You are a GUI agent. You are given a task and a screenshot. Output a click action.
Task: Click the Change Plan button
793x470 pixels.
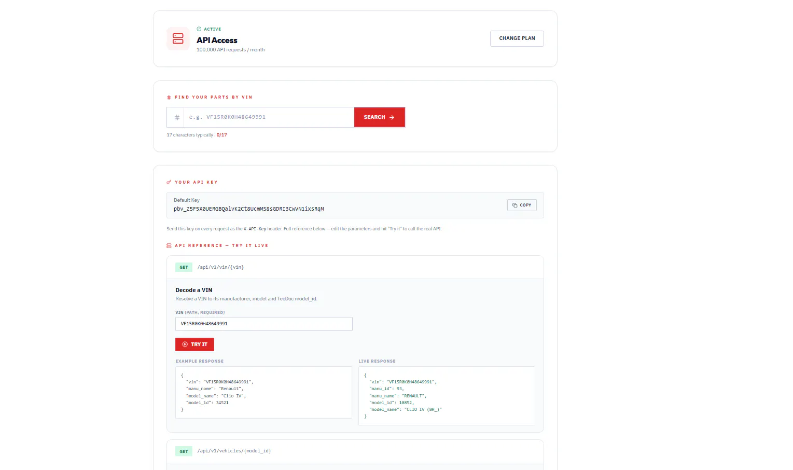pyautogui.click(x=517, y=38)
